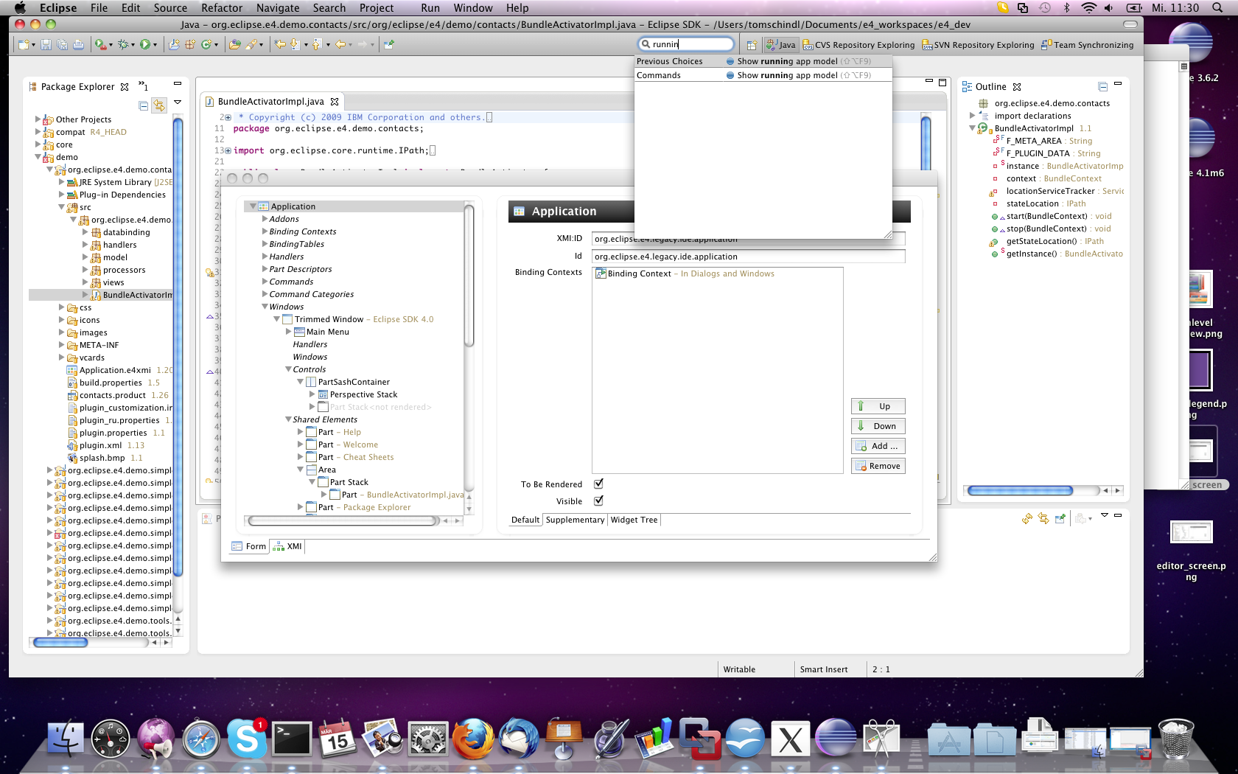Collapse the Shared Elements tree node
The height and width of the screenshot is (774, 1238).
point(288,419)
